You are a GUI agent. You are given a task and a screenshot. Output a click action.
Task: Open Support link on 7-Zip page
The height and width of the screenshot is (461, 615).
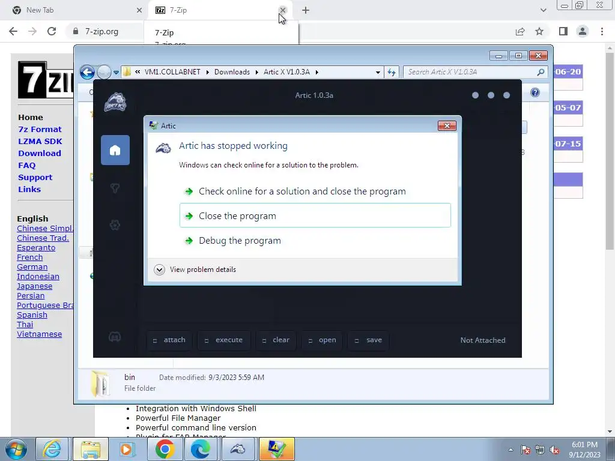pos(35,177)
